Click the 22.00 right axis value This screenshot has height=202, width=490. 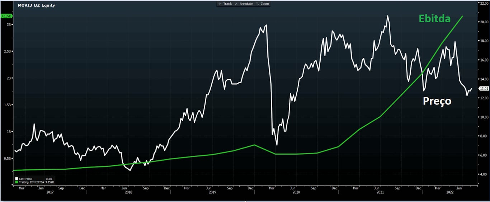click(484, 3)
